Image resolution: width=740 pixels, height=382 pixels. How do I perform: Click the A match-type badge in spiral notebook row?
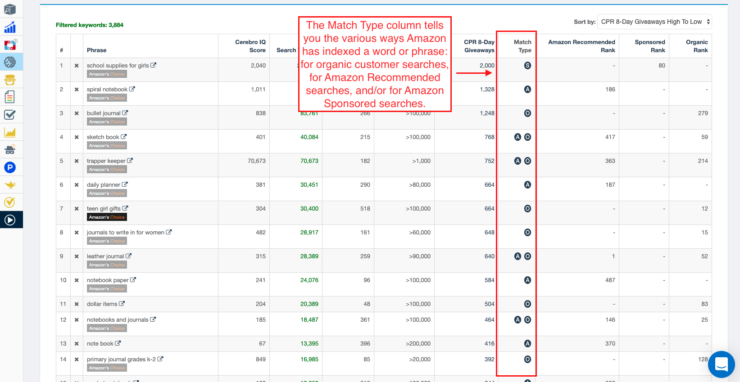527,90
